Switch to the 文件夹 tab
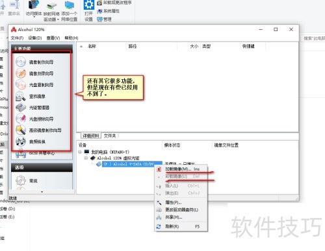 [x=110, y=136]
